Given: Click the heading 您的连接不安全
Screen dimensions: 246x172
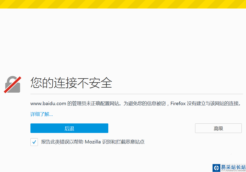Looking at the screenshot, I should 71,83.
